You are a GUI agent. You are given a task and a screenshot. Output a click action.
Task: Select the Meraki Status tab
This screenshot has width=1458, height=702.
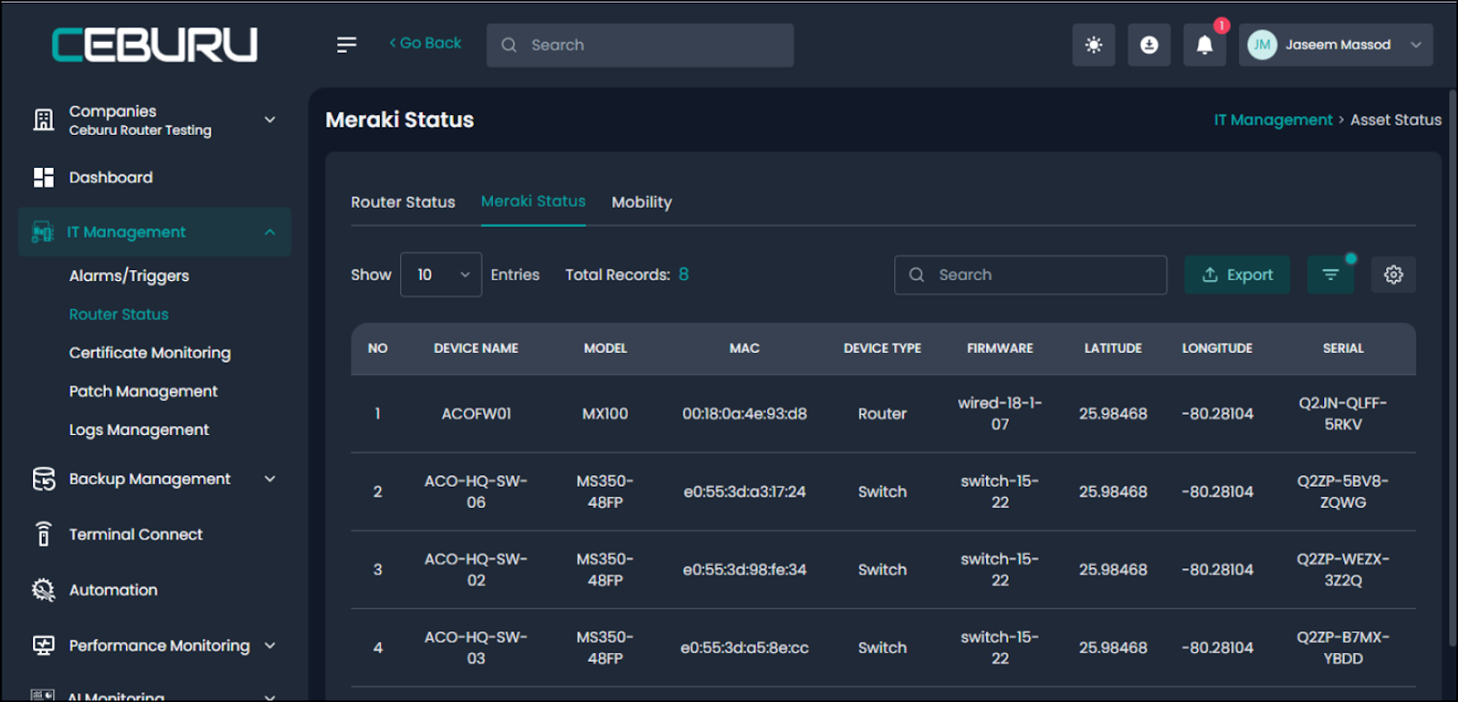pos(533,201)
